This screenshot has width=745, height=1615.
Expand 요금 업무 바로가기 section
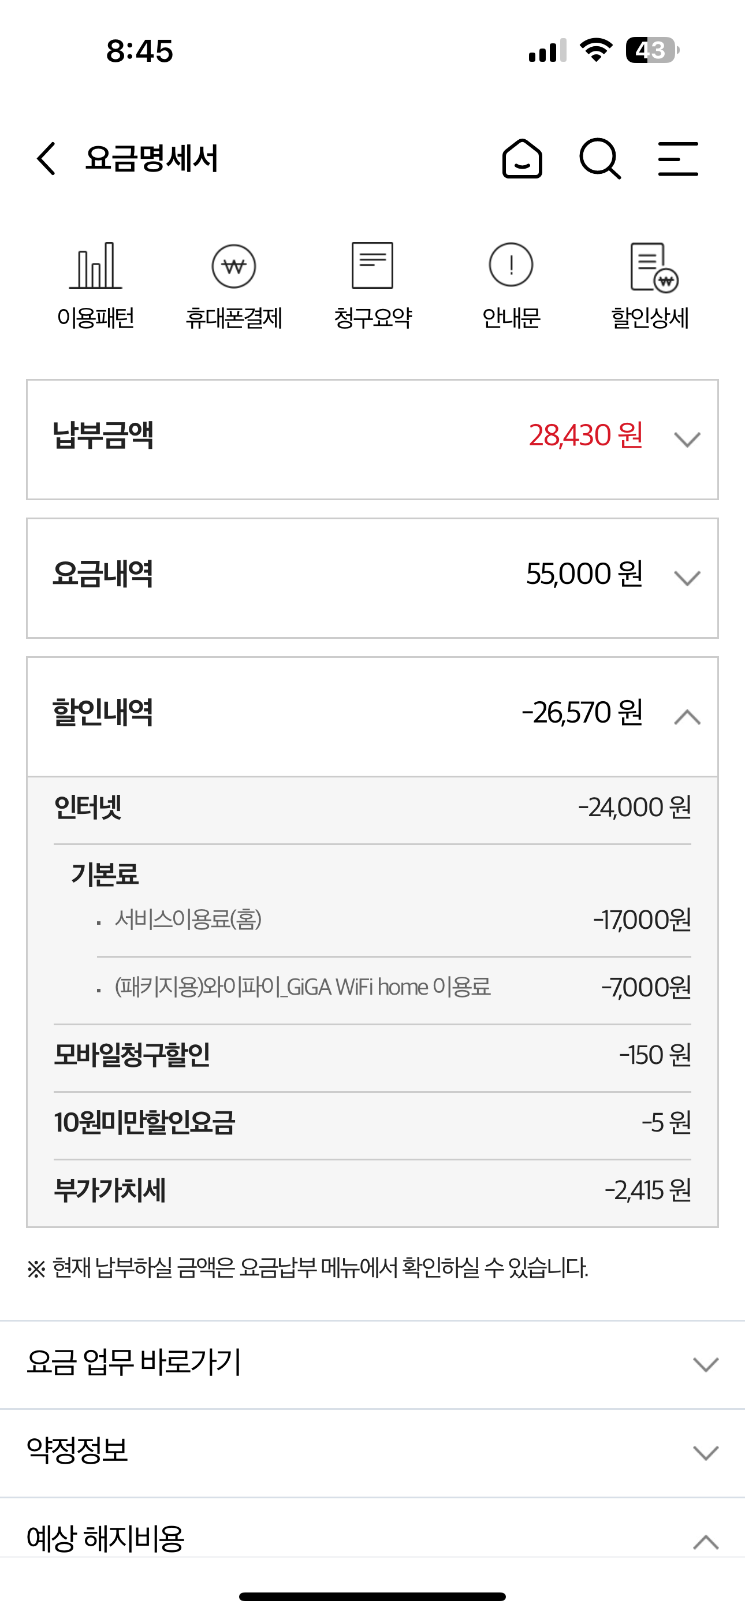[x=706, y=1364]
